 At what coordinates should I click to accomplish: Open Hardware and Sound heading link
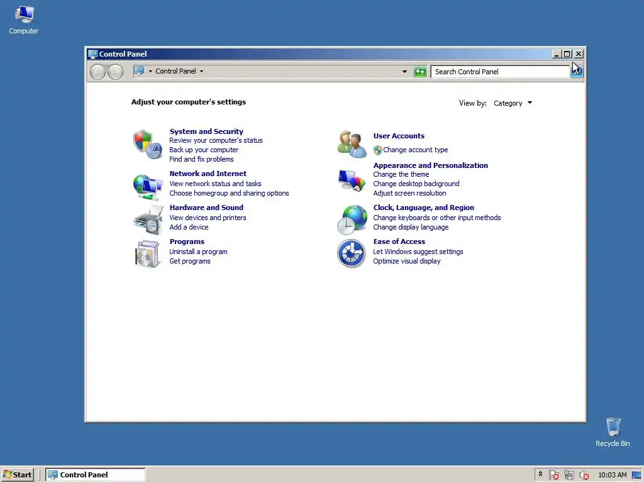(206, 208)
